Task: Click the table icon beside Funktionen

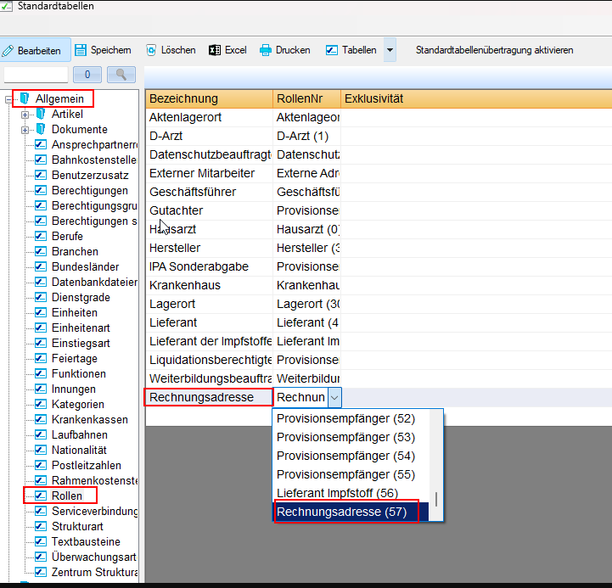Action: tap(41, 373)
